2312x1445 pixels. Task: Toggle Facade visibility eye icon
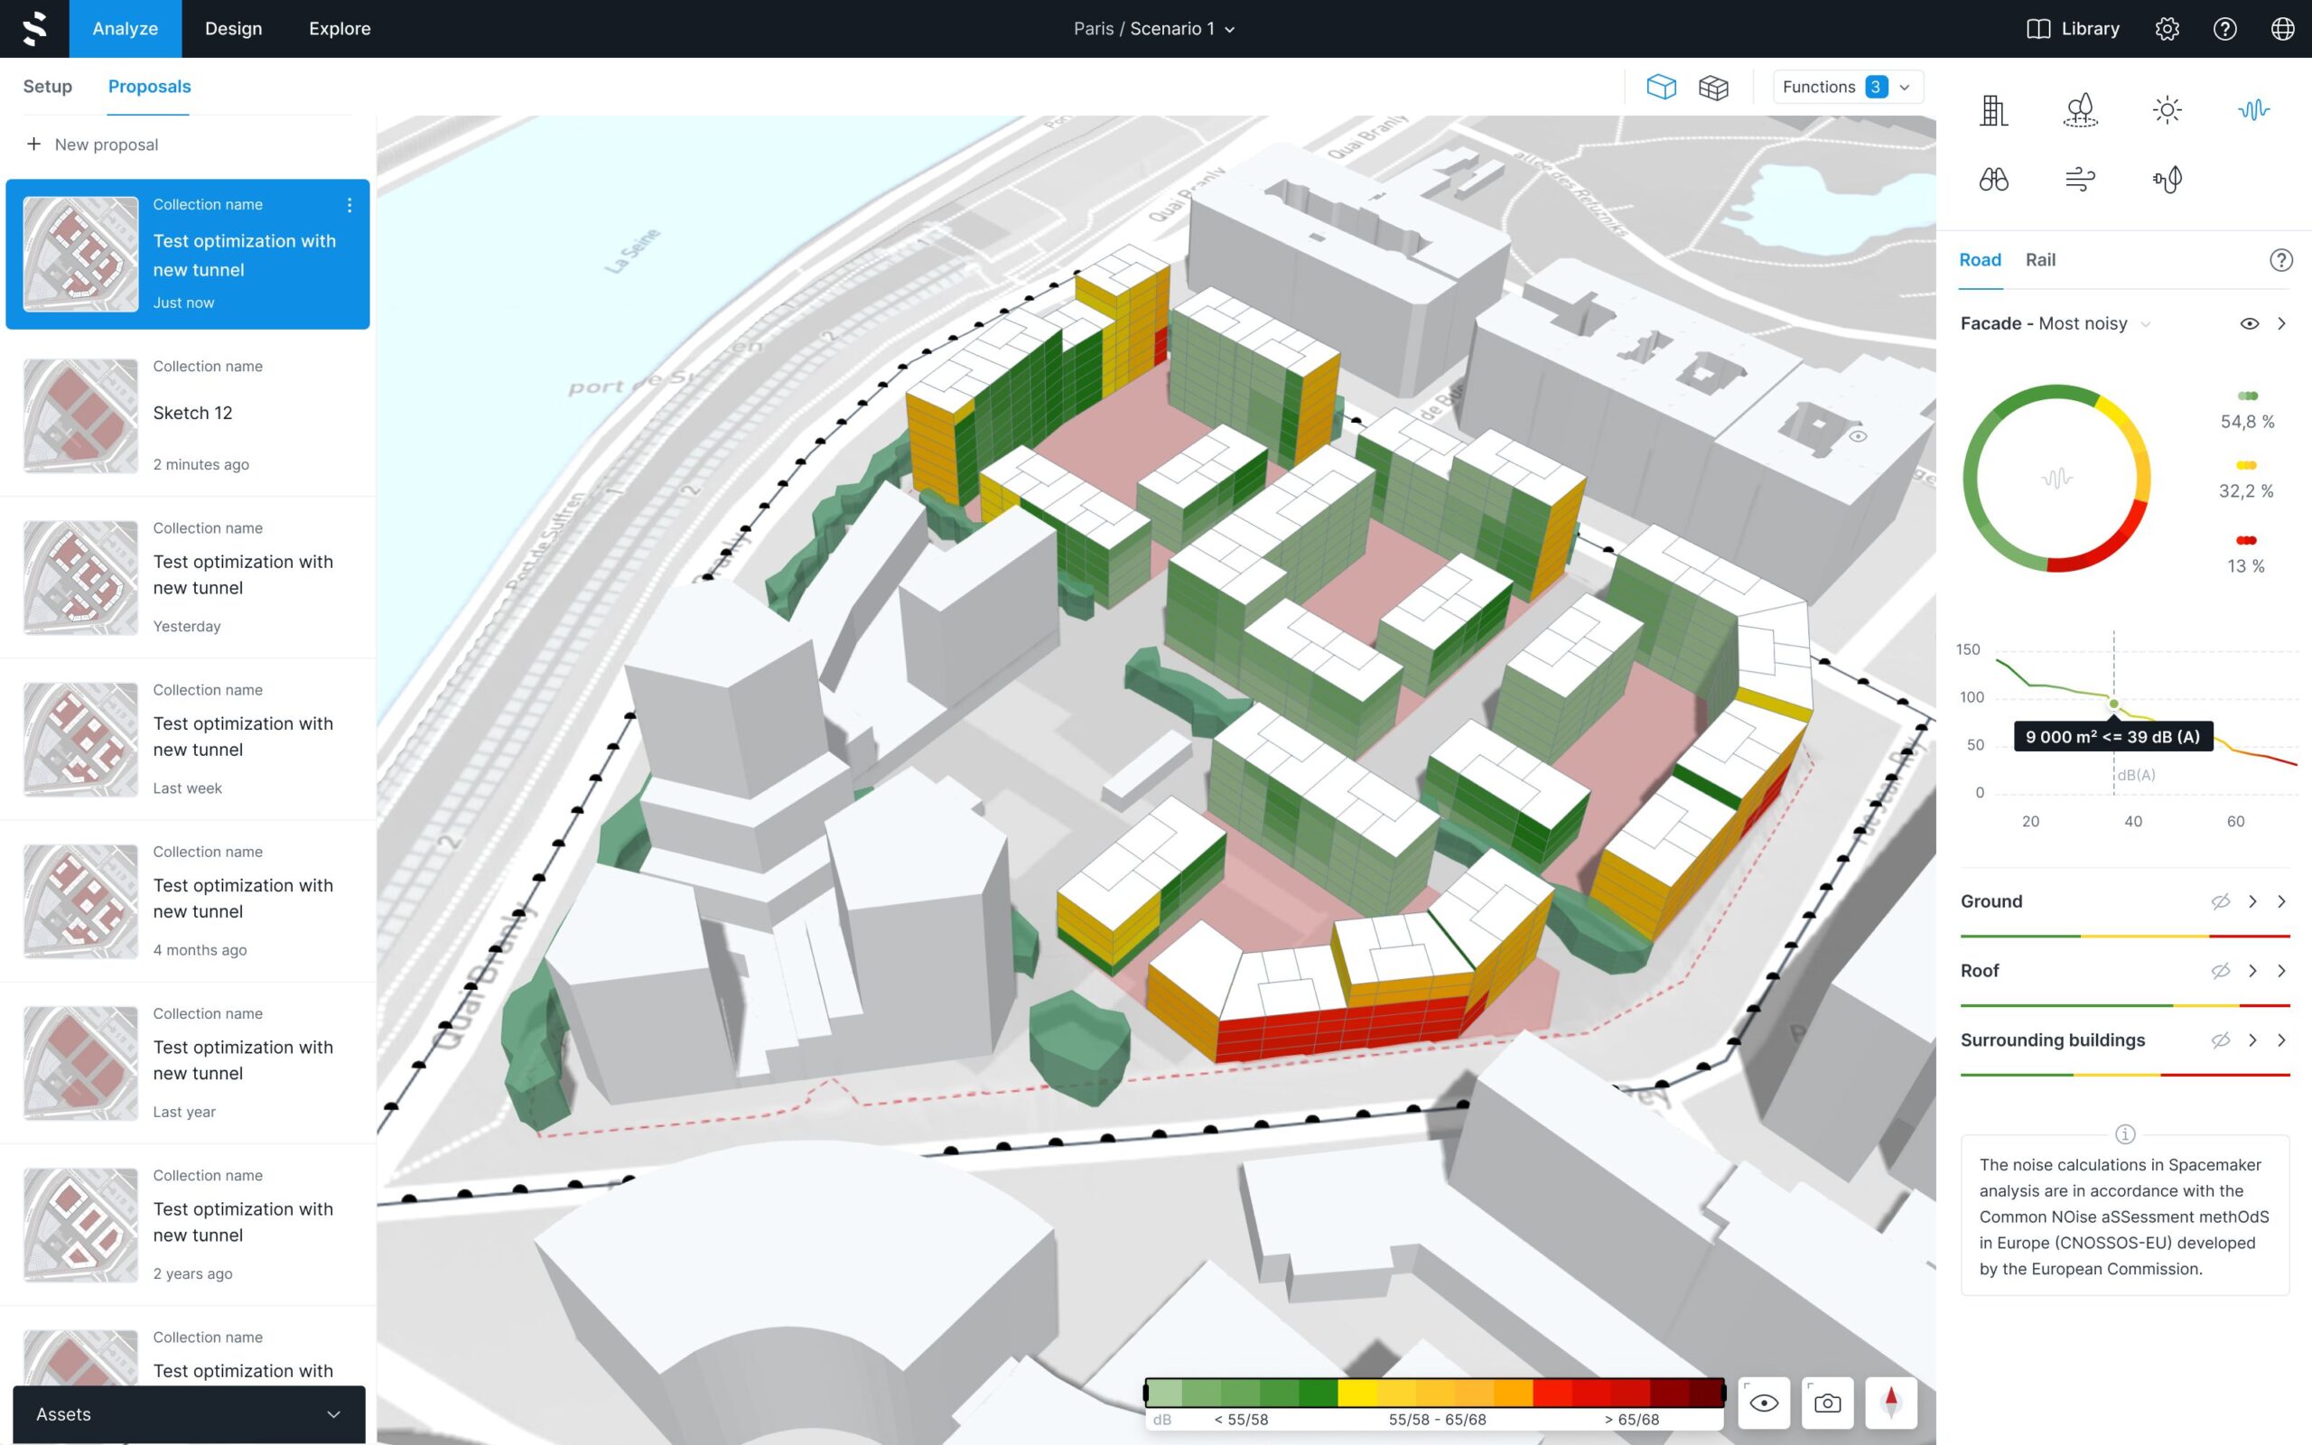pos(2249,324)
